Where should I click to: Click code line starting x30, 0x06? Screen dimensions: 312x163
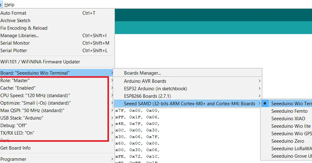[137, 137]
